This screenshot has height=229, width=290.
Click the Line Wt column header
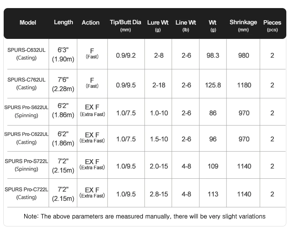tap(186, 25)
